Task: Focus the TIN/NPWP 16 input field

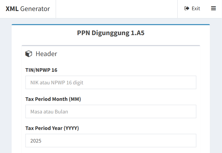Action: (111, 82)
